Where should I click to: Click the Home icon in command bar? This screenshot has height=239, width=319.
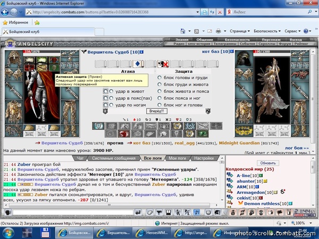pyautogui.click(x=183, y=31)
